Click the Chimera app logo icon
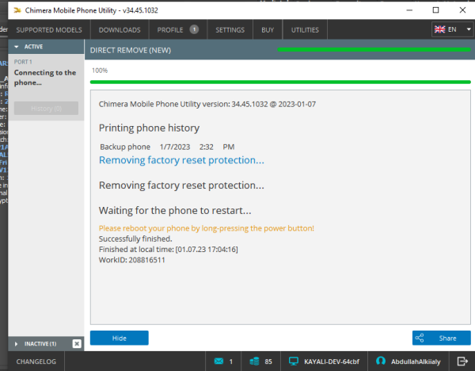475x371 pixels. (17, 10)
